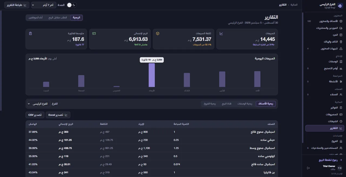Switch to the أداء الموظفين tab
Viewport: 346px width, 177px height.
[x=36, y=18]
